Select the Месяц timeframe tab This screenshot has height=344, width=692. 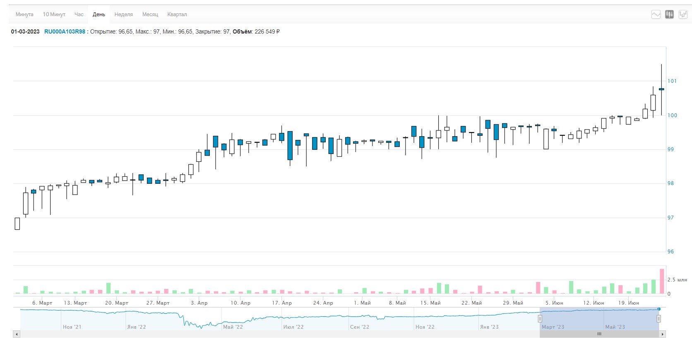(x=150, y=14)
